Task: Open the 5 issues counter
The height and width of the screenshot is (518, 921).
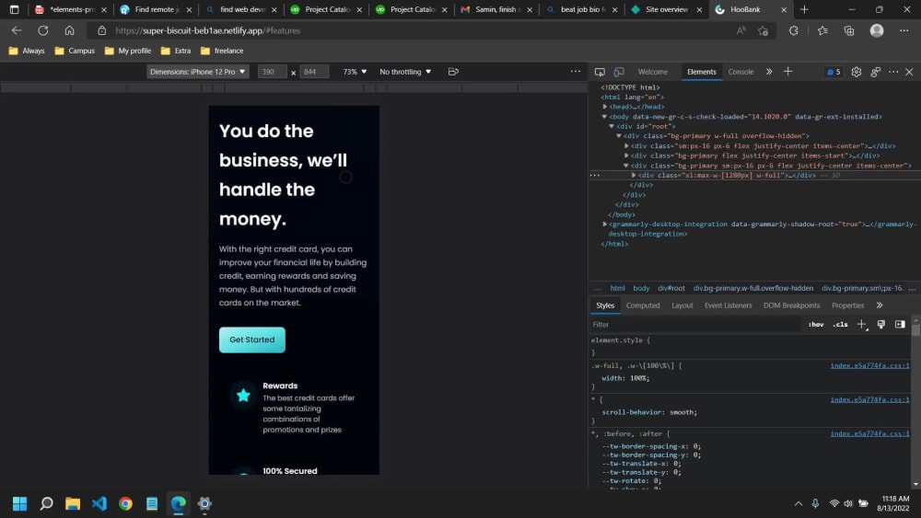Action: point(834,72)
